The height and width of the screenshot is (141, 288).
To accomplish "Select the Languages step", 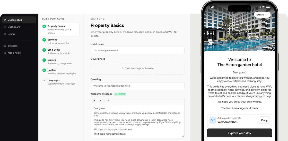I will coord(60,82).
